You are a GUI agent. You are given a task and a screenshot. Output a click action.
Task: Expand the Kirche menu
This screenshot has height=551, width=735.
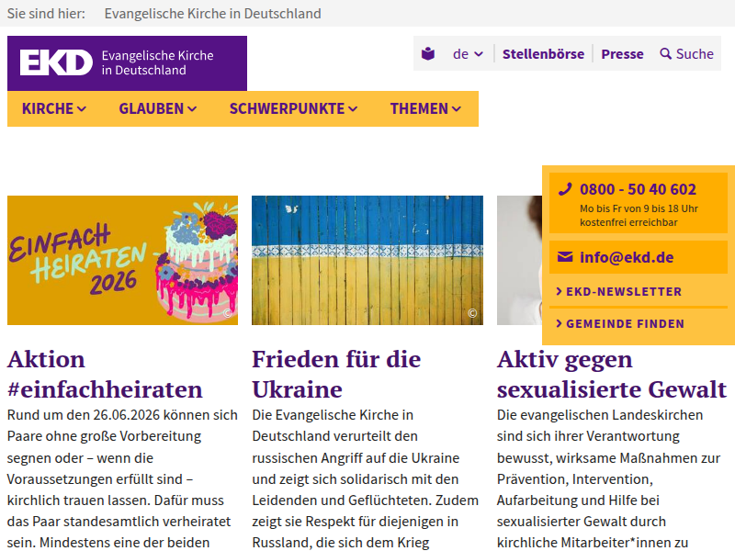(x=54, y=108)
